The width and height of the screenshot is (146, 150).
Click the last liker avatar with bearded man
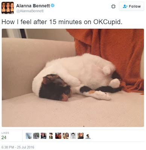tap(88, 136)
